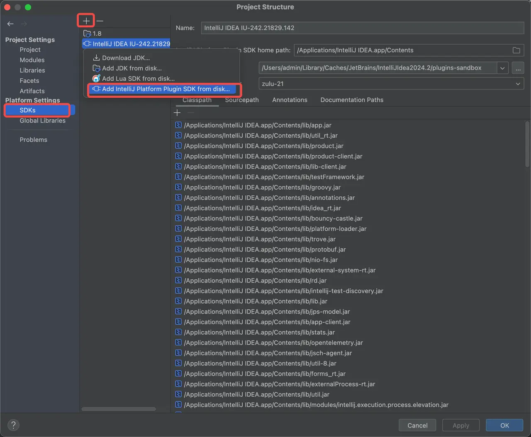Click the jar icon beside trove.jar
This screenshot has height=437, width=531.
(178, 239)
